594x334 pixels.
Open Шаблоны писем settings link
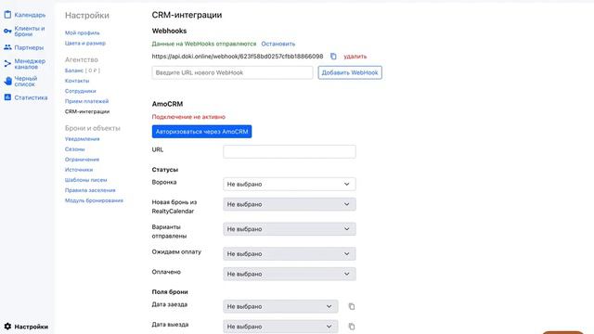pyautogui.click(x=86, y=180)
